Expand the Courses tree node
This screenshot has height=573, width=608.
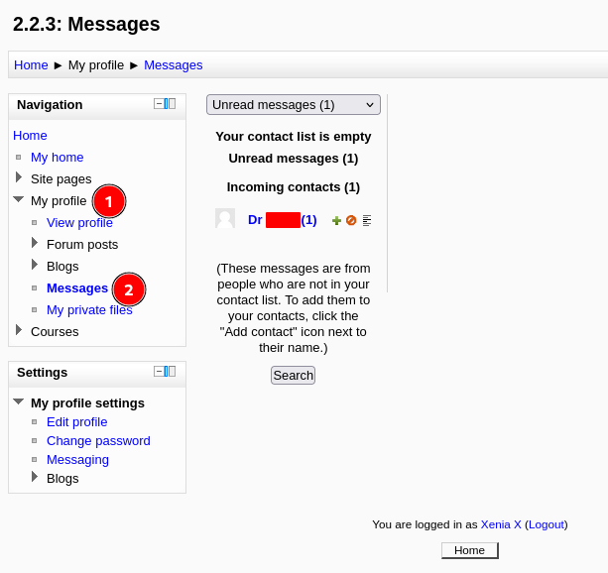click(x=19, y=330)
